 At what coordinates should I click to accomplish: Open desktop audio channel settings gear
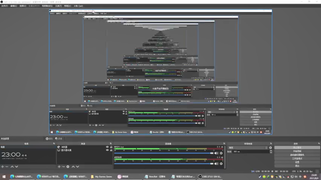click(221, 164)
